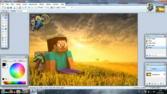The width and height of the screenshot is (167, 94).
Task: Toggle the pixel grid icon
Action: (x=52, y=8)
